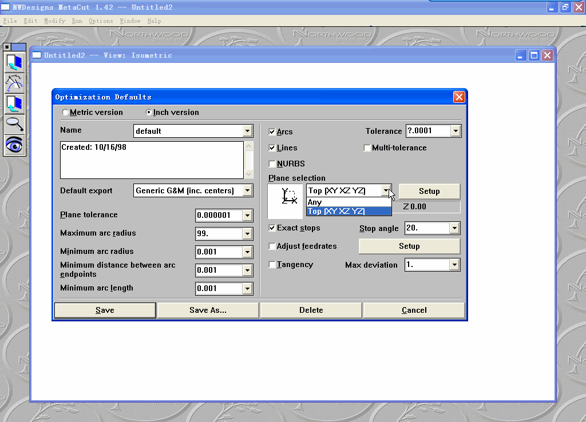586x422 pixels.
Task: Collapse the Plane selection dropdown via its arrow
Action: 386,190
